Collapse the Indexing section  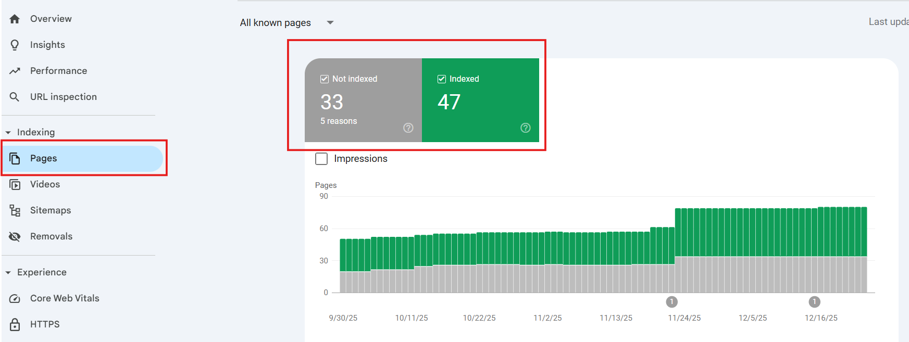point(8,133)
